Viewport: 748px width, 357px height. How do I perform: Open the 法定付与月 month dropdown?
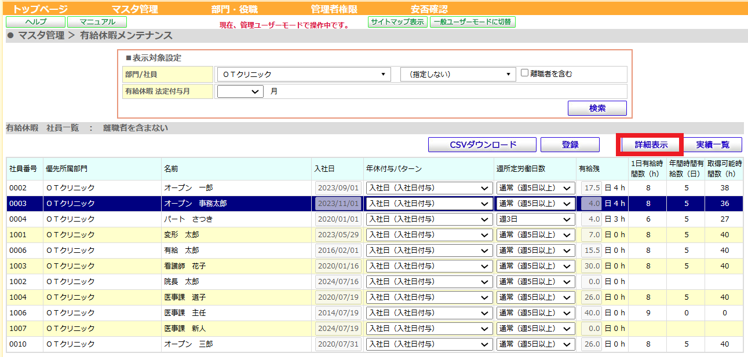tap(240, 91)
